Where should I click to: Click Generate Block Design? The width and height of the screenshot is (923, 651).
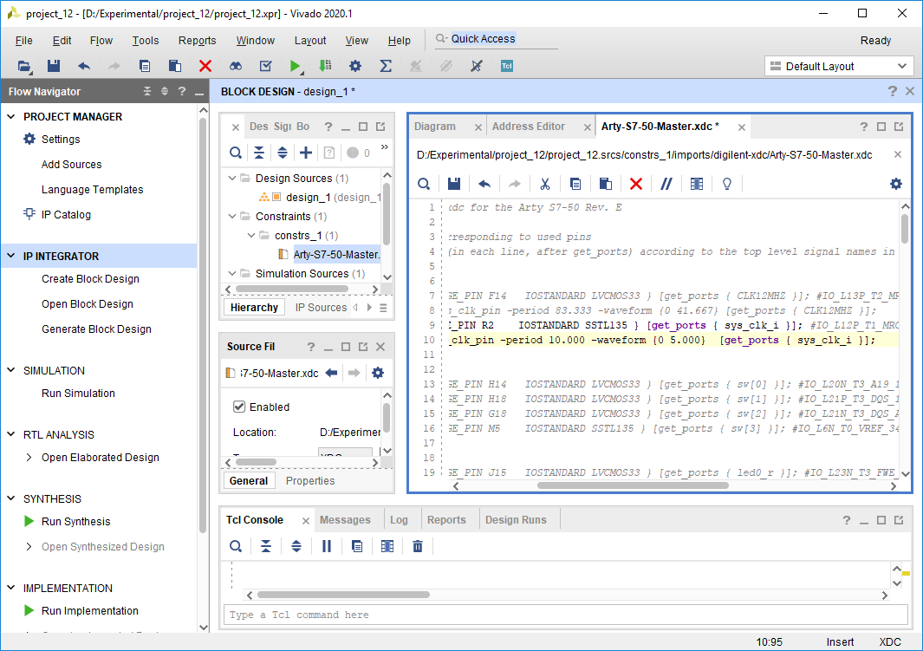point(96,329)
